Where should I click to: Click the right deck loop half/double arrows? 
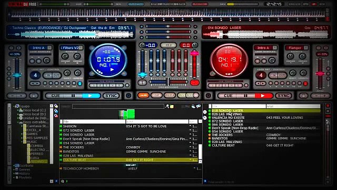coord(261,83)
